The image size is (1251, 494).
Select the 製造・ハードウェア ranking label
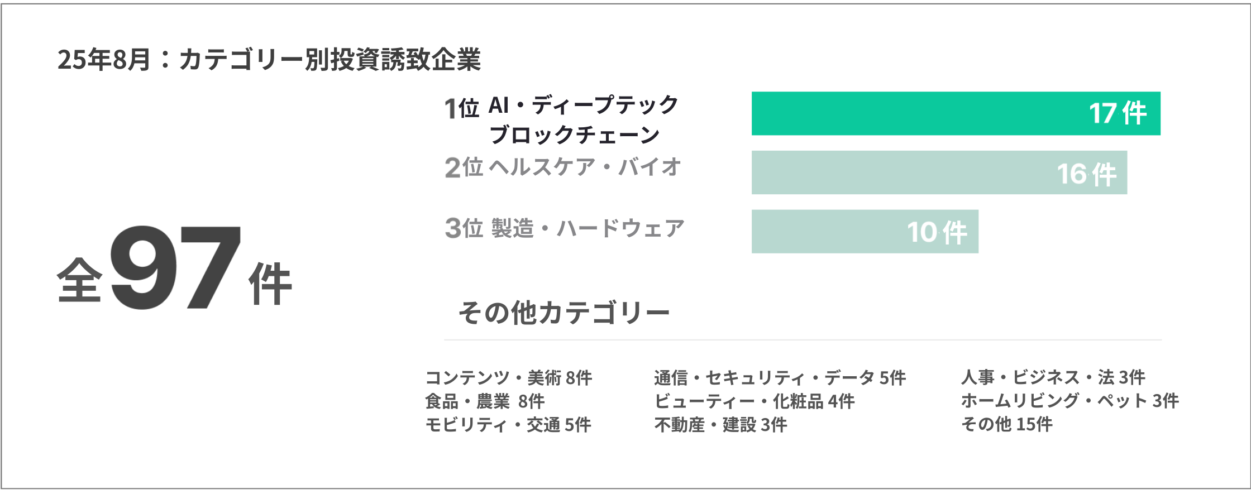coord(588,228)
